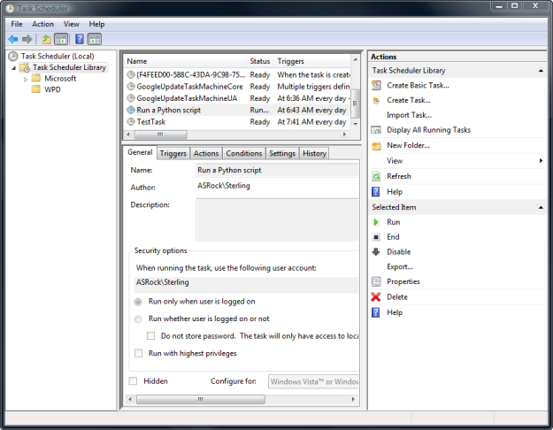Viewport: 553px width, 430px height.
Task: Click Help icon under Selected Item
Action: [376, 312]
